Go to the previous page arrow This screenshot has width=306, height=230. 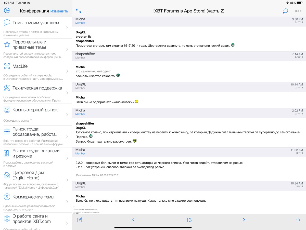(133, 220)
